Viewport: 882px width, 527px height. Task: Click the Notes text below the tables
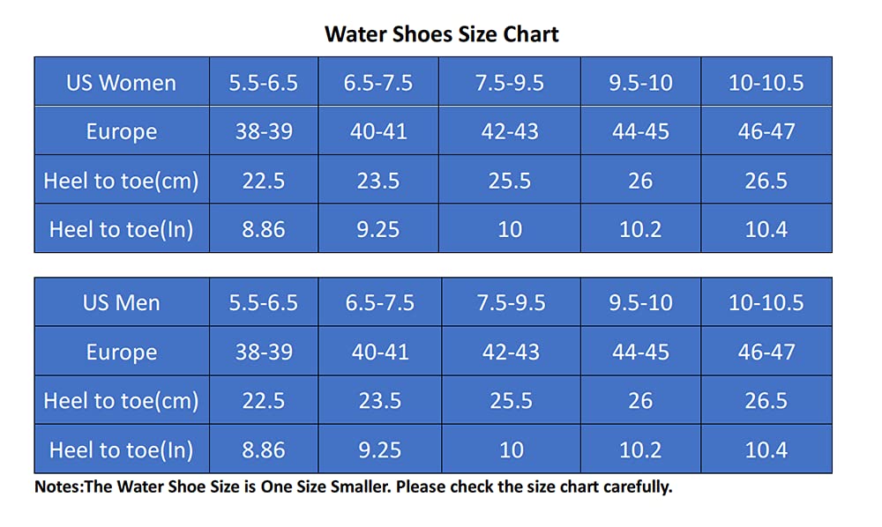pyautogui.click(x=353, y=486)
